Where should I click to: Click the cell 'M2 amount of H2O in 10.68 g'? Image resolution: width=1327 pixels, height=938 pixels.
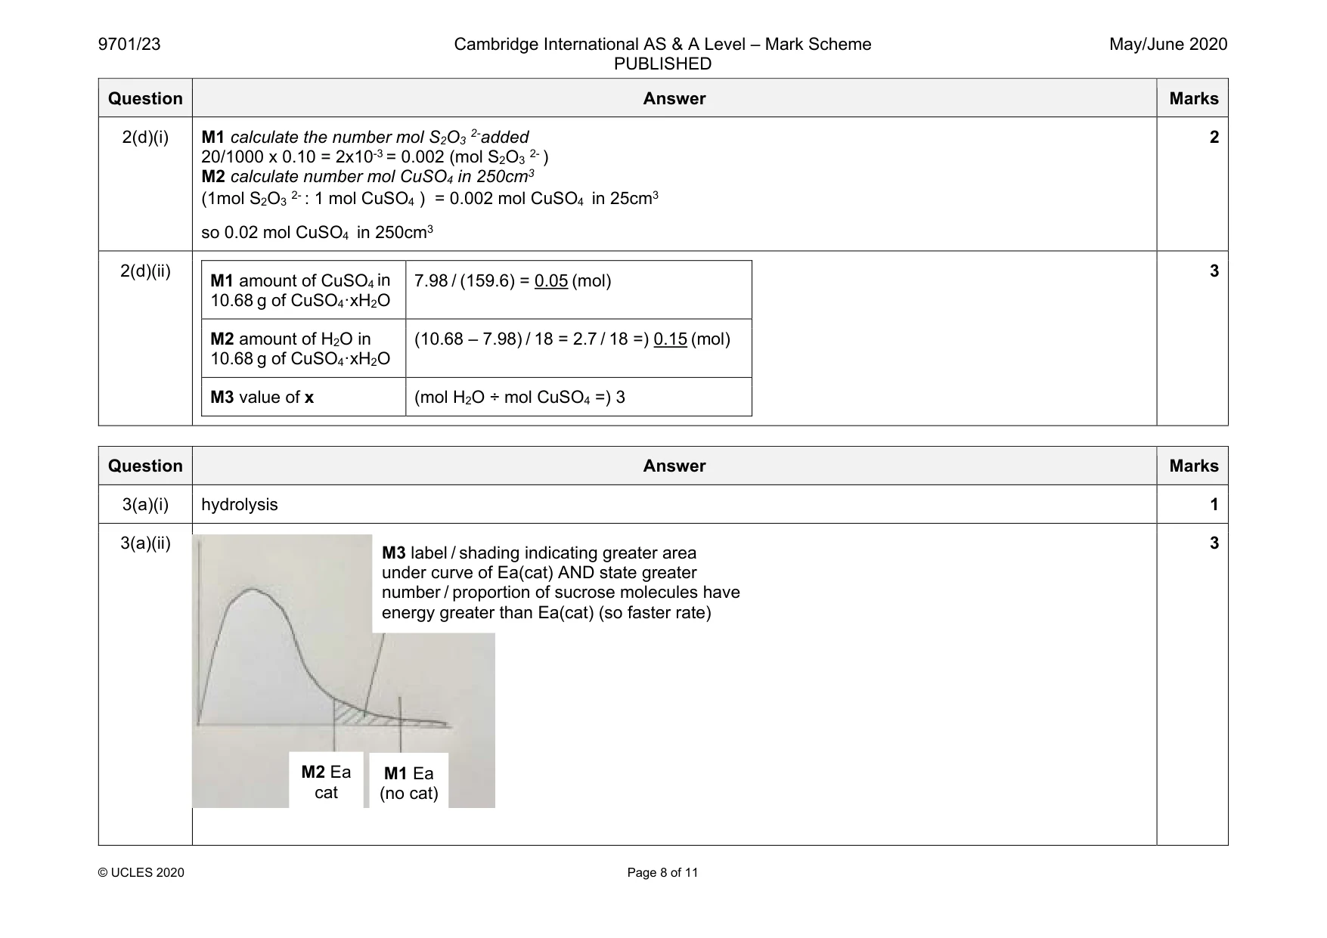click(303, 348)
